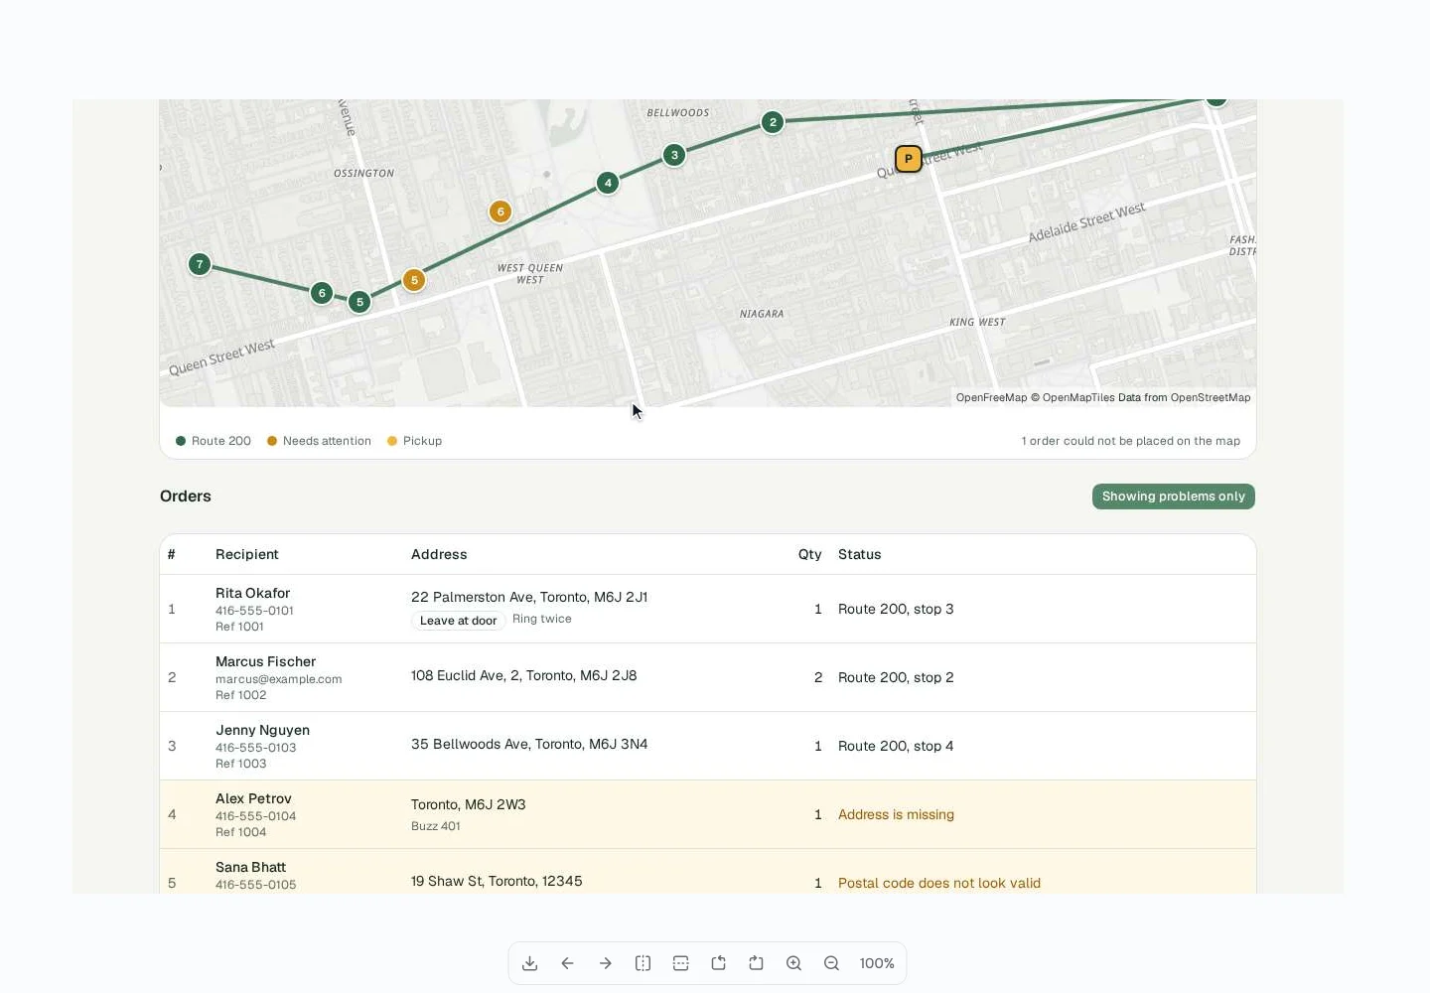Viewport: 1430px width, 993px height.
Task: Click the Status column header
Action: tap(860, 554)
